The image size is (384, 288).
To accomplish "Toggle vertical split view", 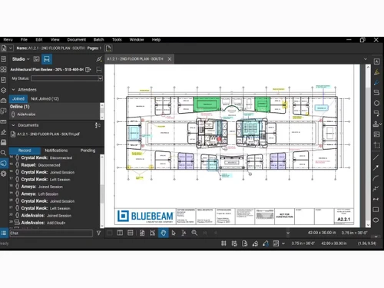I will pyautogui.click(x=120, y=233).
